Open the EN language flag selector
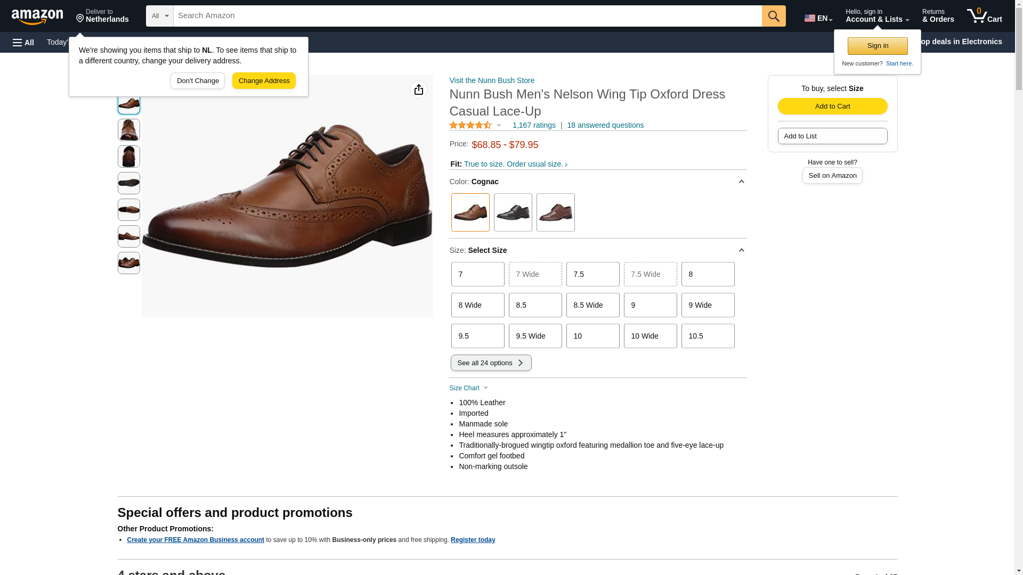The height and width of the screenshot is (575, 1023). coord(818,18)
